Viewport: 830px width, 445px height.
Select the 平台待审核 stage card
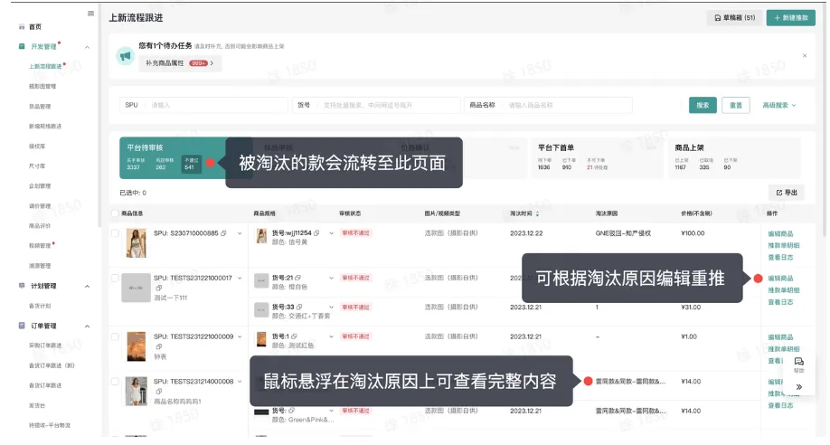173,158
